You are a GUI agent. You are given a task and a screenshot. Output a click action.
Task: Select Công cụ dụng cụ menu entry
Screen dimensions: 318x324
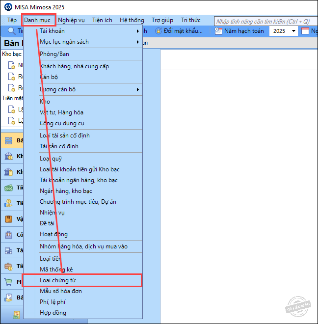point(83,123)
